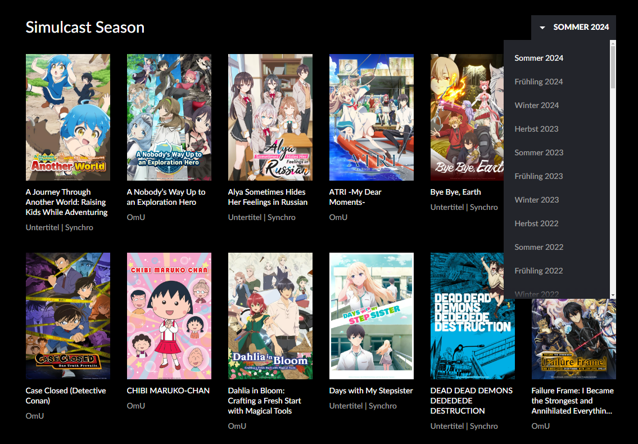Click scrollbar up arrow in season list
Screen dimensions: 638x444
pos(613,43)
